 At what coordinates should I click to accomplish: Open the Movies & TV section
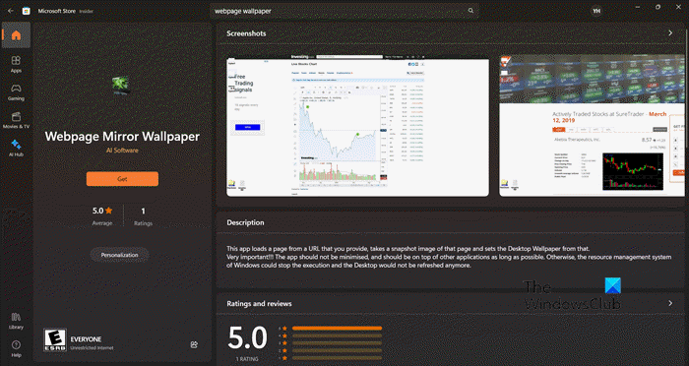(16, 120)
